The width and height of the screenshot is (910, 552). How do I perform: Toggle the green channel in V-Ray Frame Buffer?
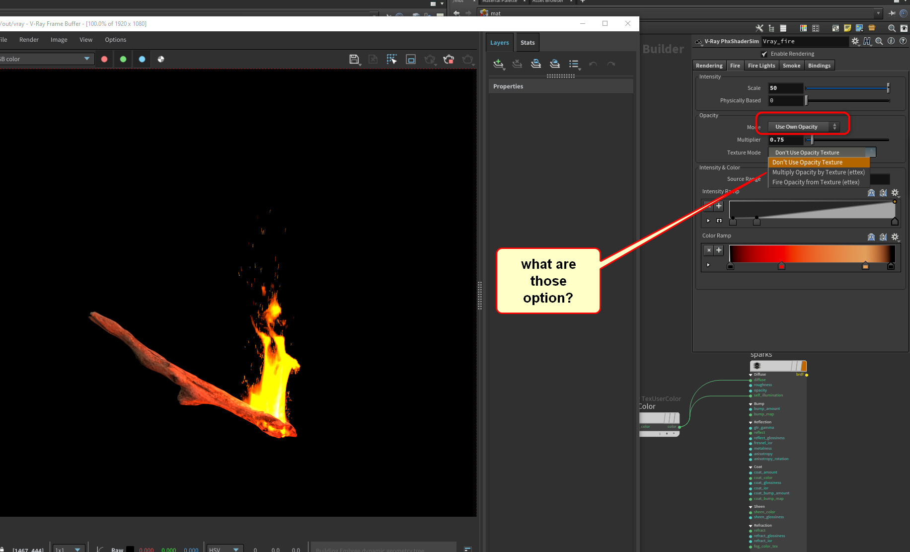[123, 59]
